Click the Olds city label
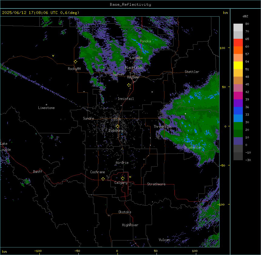Viewport: 261px width, 255px height. click(117, 119)
